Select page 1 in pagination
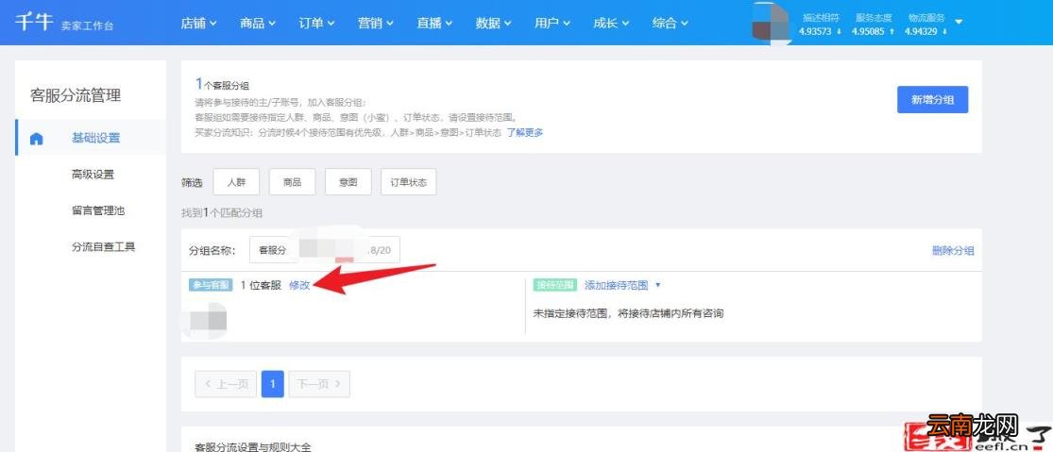The width and height of the screenshot is (1053, 452). [x=273, y=384]
